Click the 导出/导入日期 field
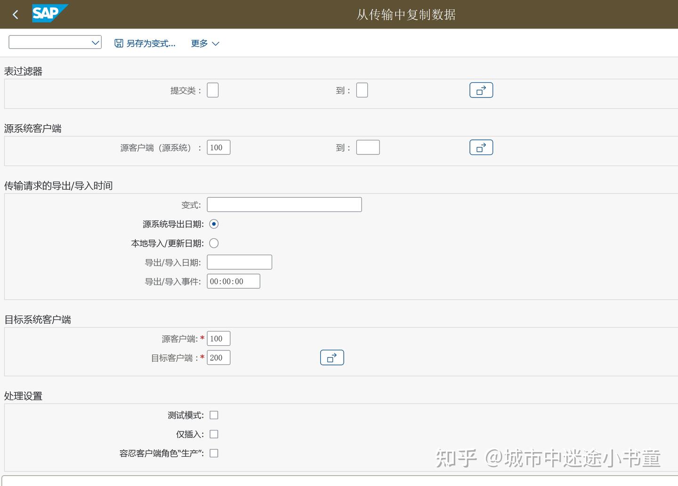This screenshot has width=678, height=486. pos(239,262)
